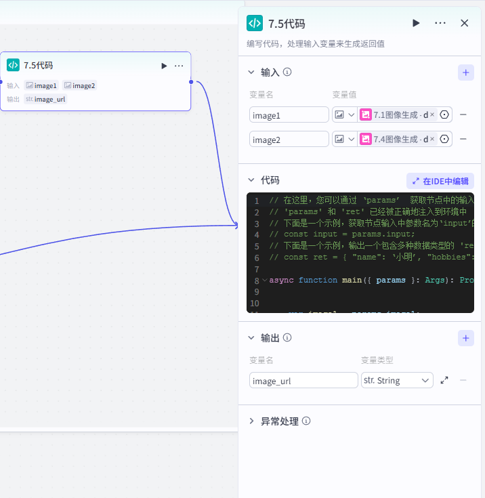Remove the 7.4图像生成 reference tag

point(432,139)
